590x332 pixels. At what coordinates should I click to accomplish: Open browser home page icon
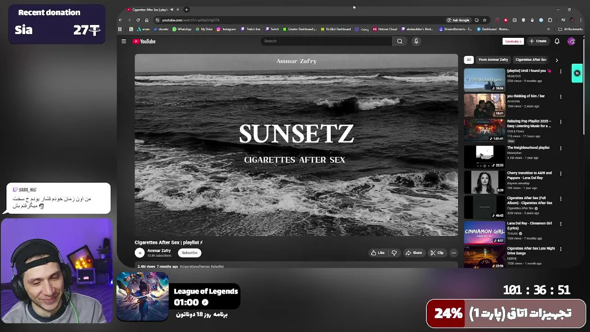(x=147, y=20)
